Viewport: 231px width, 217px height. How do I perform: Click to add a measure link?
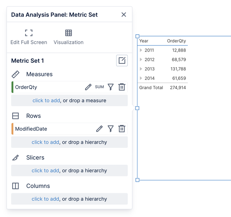coord(46,100)
